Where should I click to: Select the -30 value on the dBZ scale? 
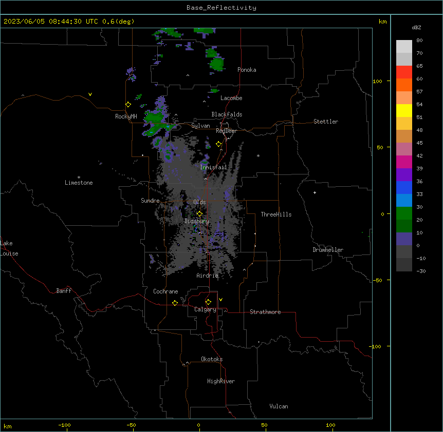[x=421, y=271]
